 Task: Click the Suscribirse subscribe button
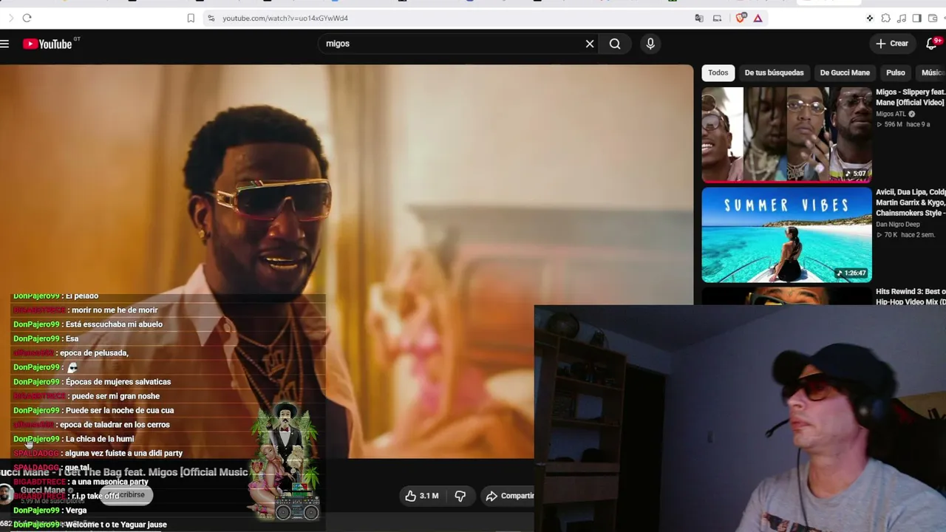pos(127,495)
